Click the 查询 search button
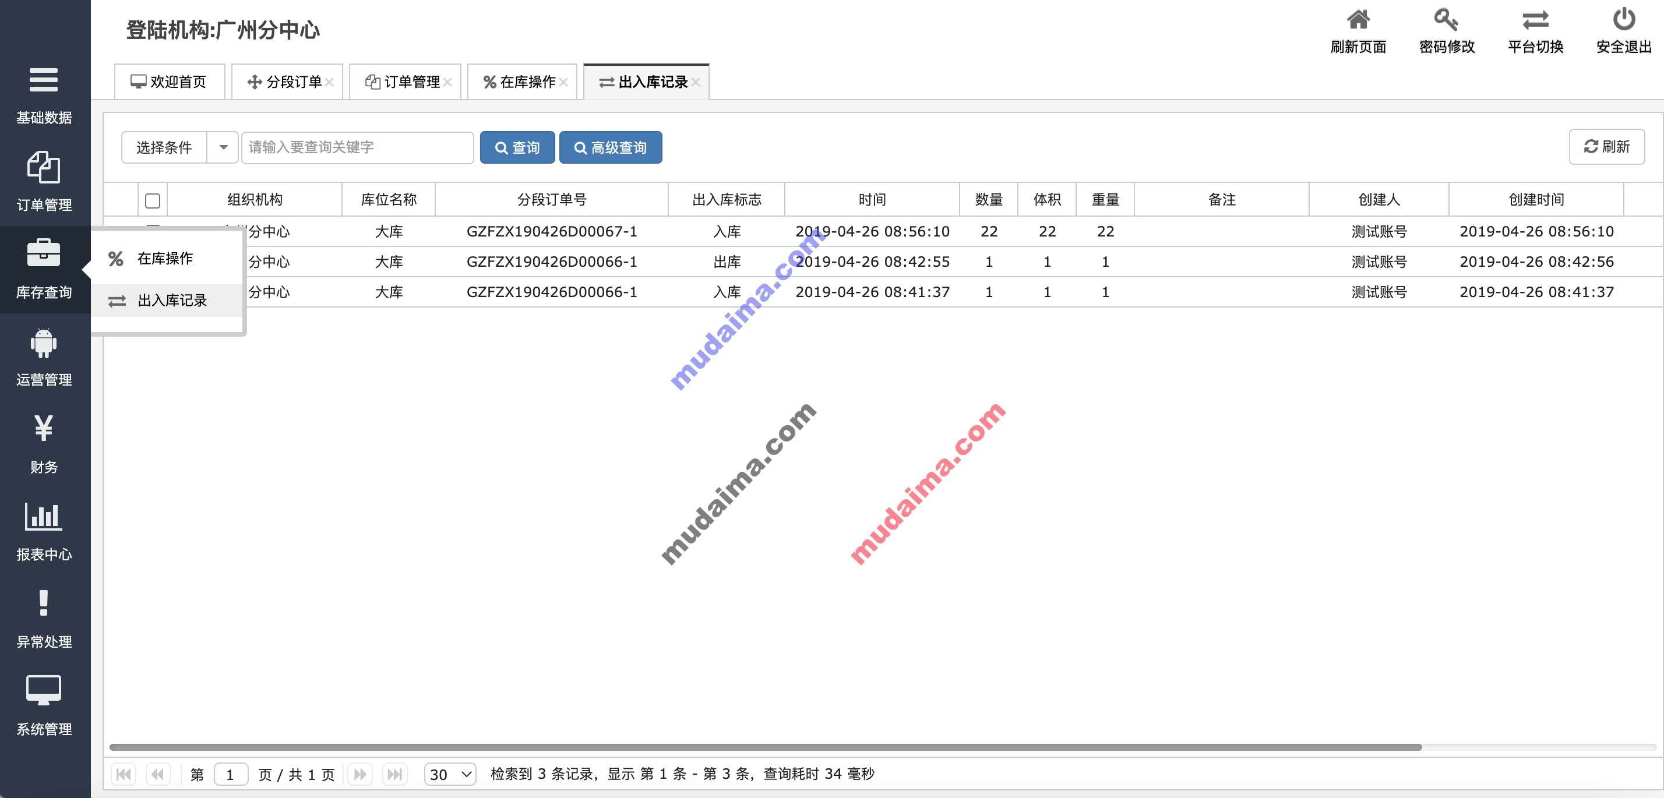 [x=517, y=148]
